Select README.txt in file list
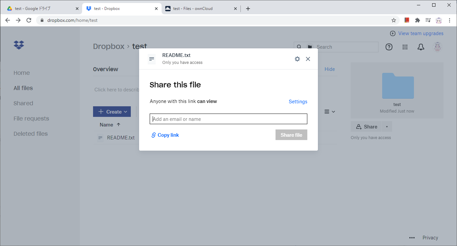 point(121,138)
